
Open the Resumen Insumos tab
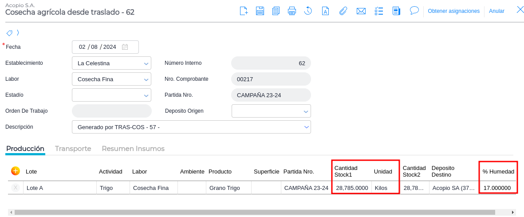point(133,149)
